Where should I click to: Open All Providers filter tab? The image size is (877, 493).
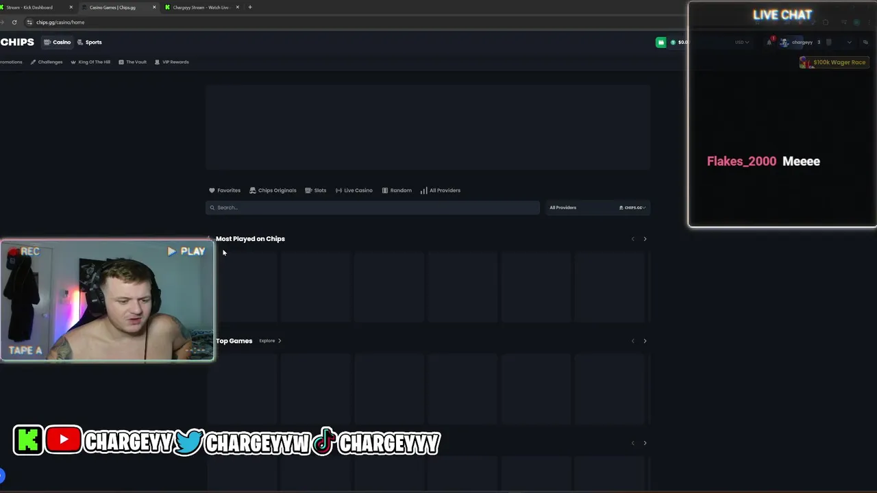click(x=440, y=190)
